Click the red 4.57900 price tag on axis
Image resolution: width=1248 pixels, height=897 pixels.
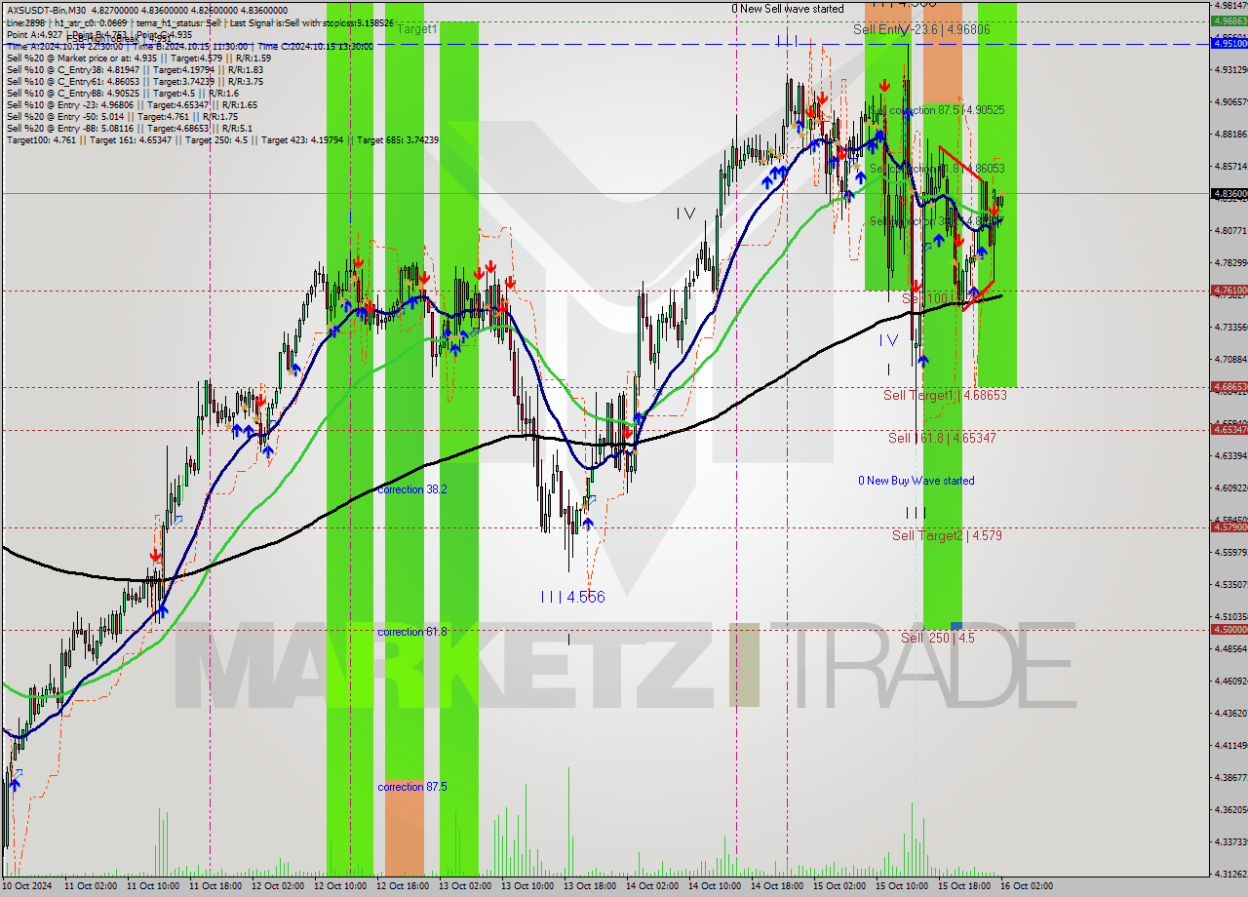1229,527
